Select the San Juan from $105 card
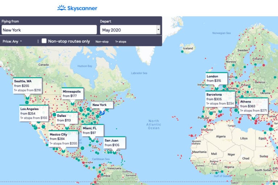 click(x=114, y=142)
